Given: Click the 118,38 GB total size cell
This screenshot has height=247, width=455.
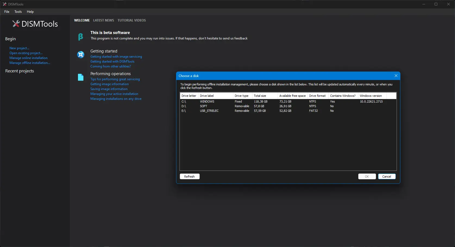Looking at the screenshot, I should pos(261,101).
